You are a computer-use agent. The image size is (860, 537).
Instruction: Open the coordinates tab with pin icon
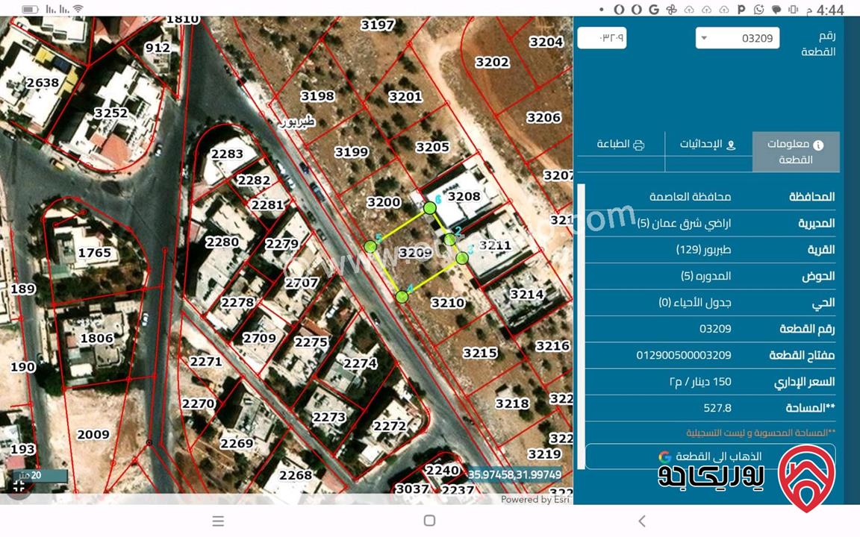pos(708,145)
